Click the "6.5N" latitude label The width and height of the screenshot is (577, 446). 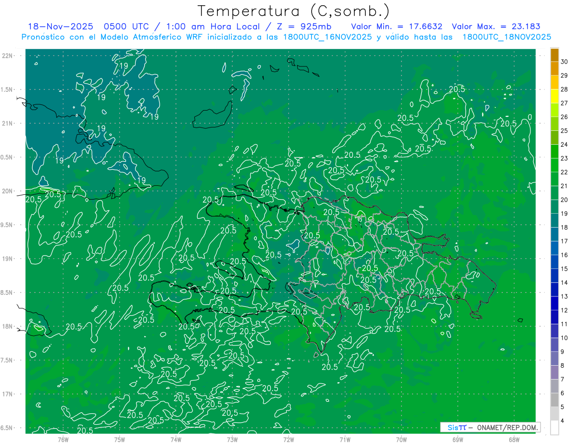click(x=7, y=428)
